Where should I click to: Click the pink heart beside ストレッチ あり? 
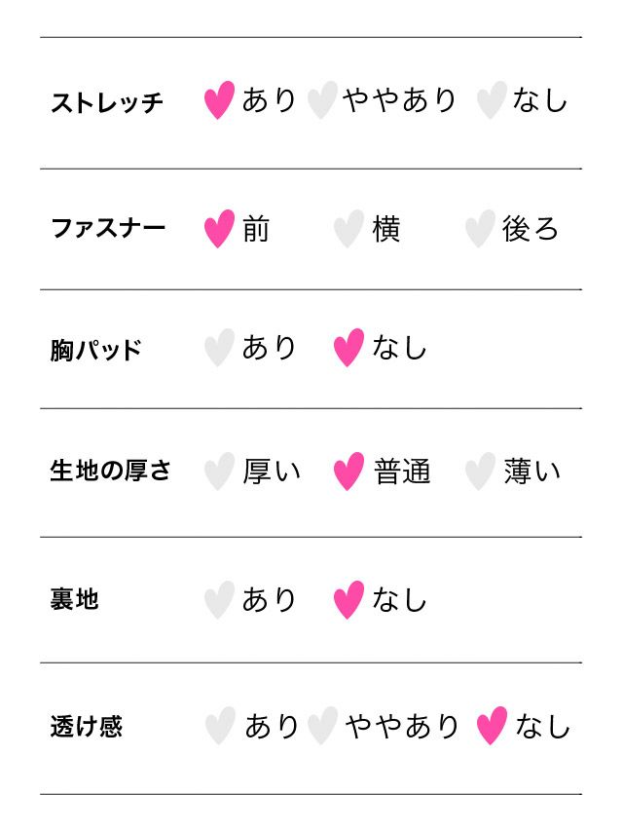[219, 100]
